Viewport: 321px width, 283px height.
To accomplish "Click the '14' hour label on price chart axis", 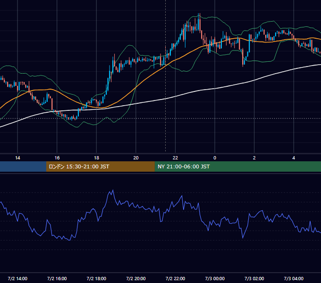I will point(17,158).
